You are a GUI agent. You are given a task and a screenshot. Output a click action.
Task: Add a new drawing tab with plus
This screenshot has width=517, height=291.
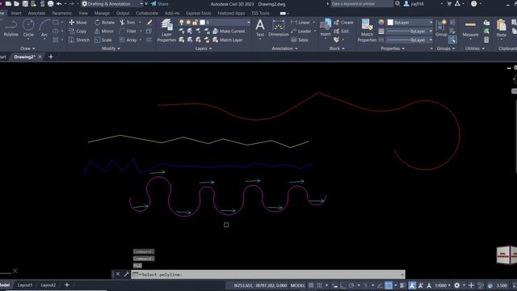[51, 57]
